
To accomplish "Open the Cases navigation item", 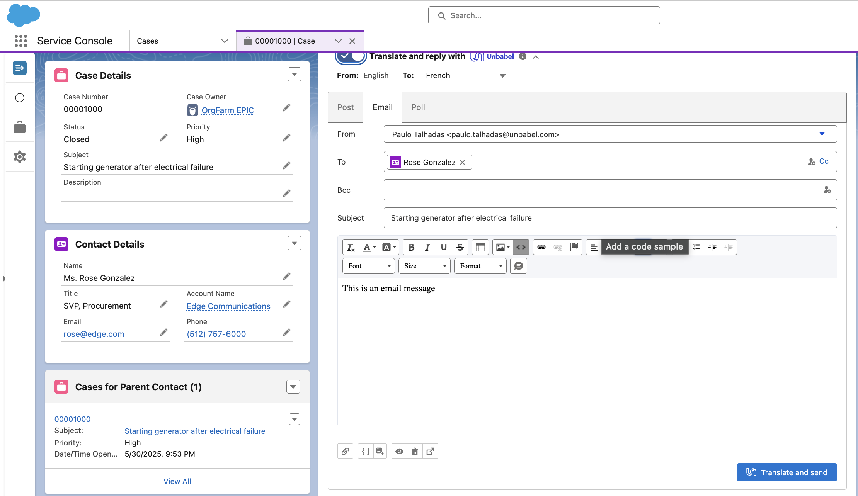I will [148, 41].
